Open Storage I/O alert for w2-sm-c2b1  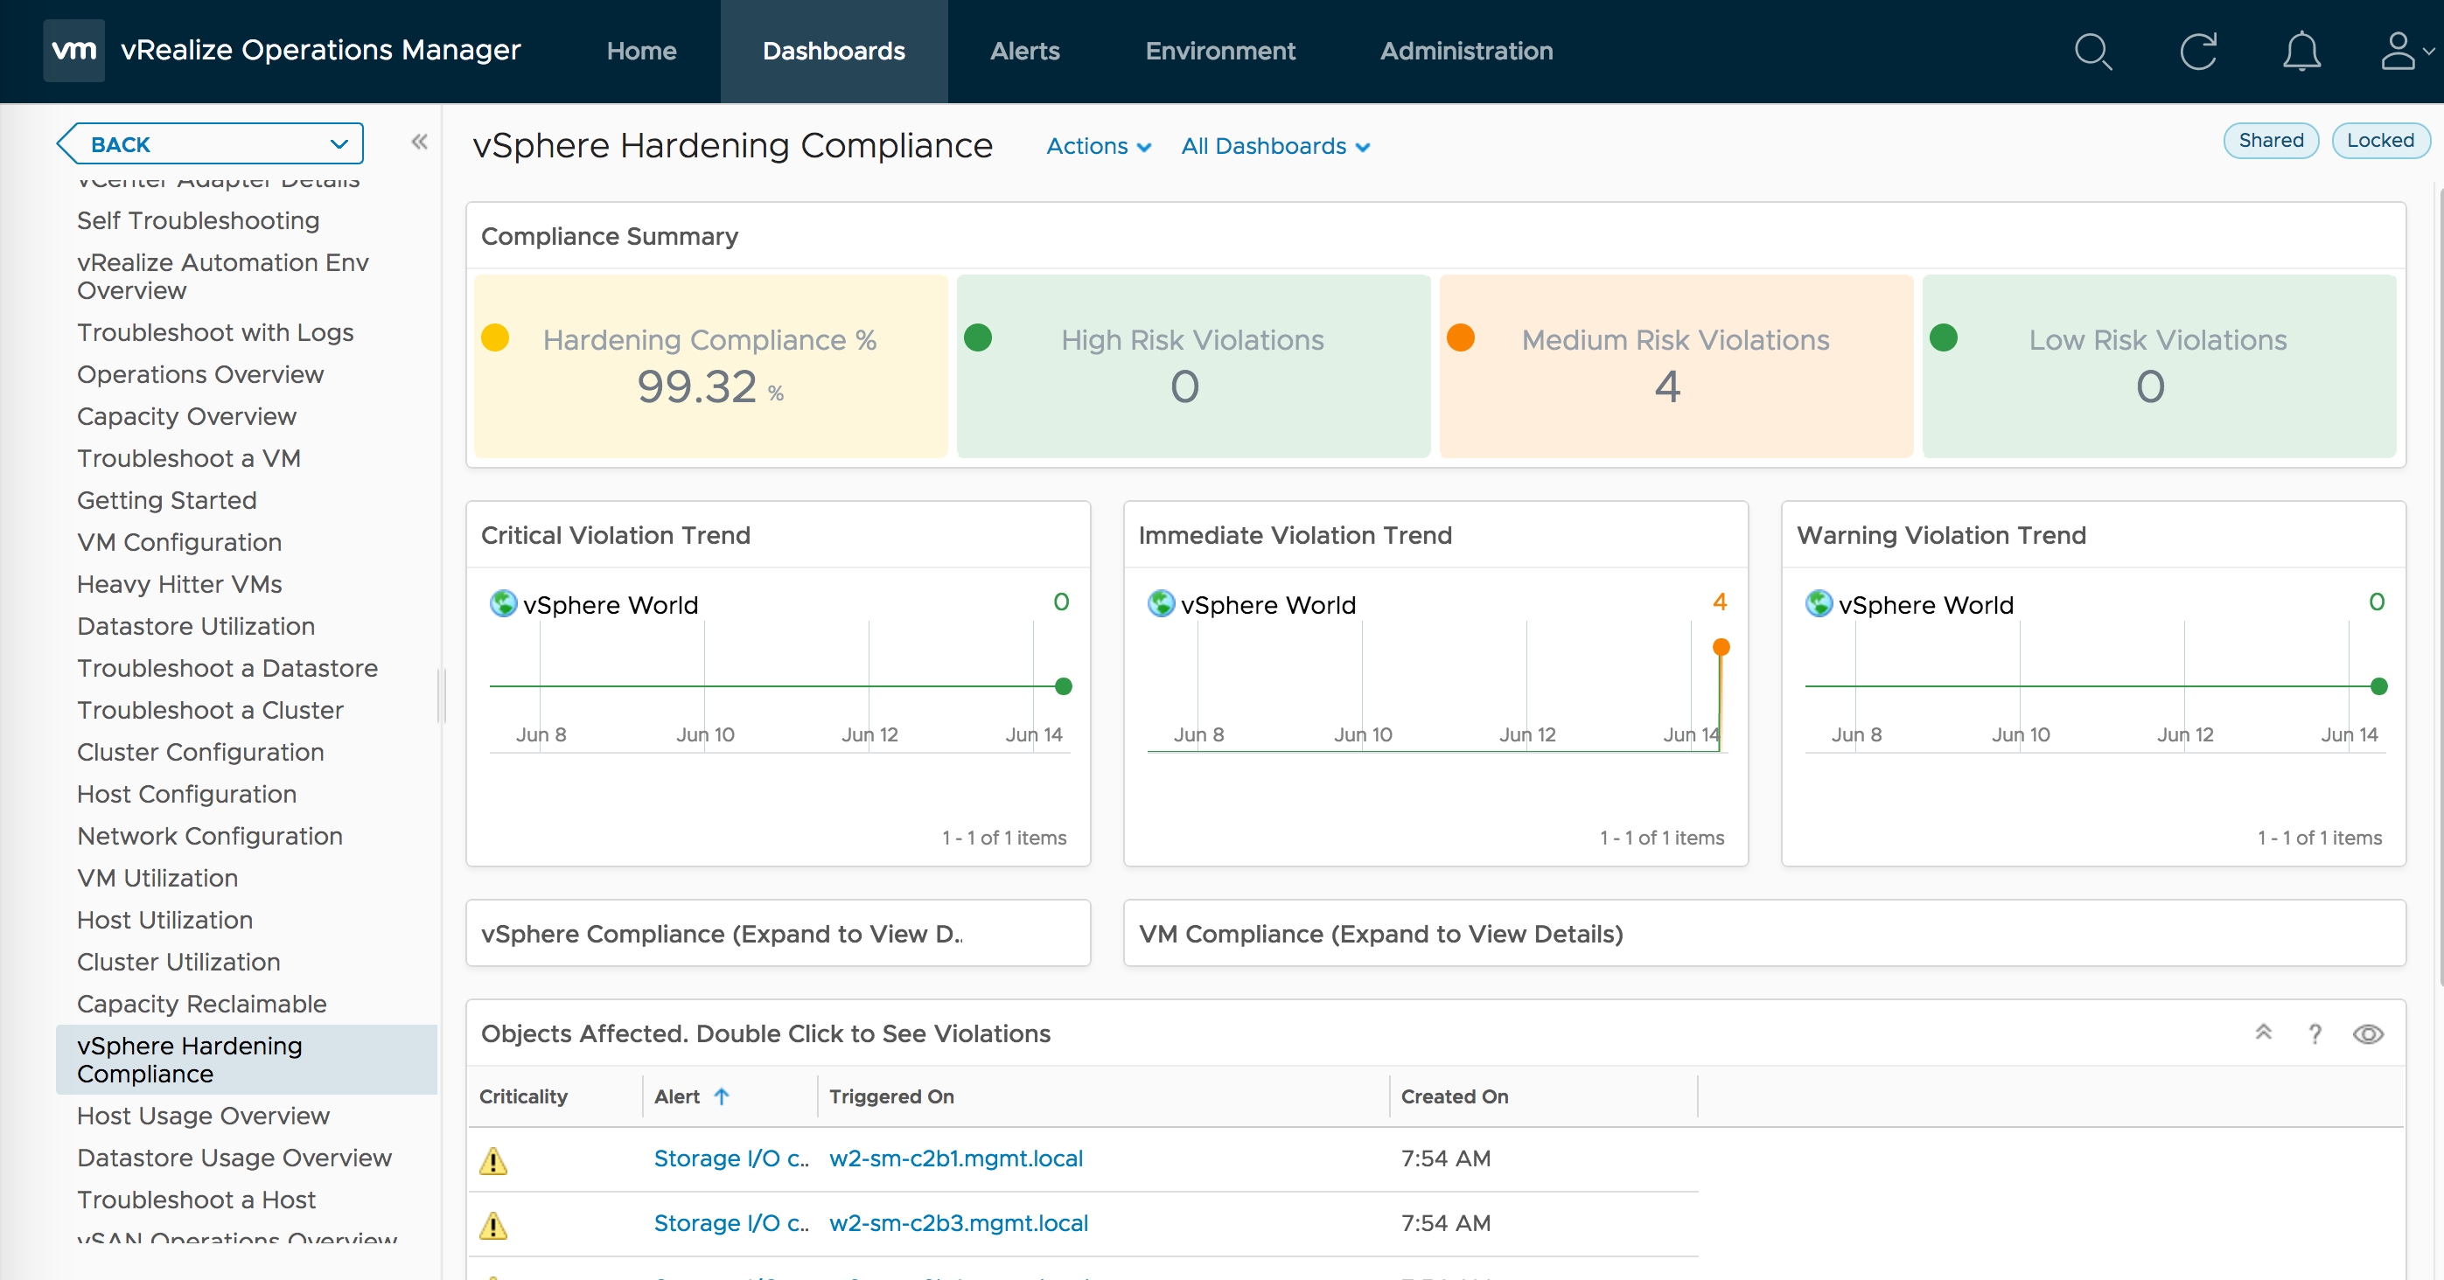tap(730, 1158)
